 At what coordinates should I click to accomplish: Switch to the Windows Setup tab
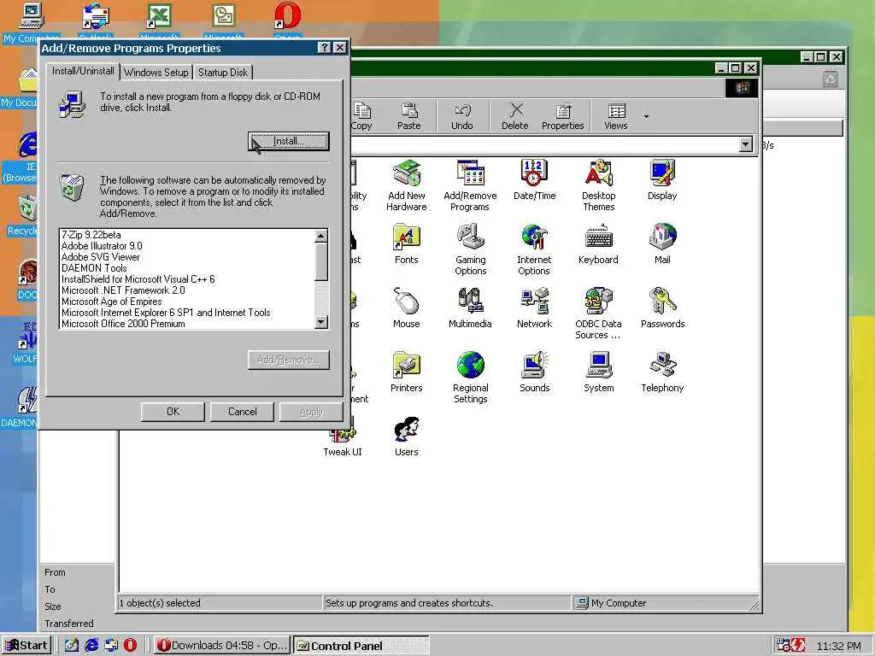(156, 72)
